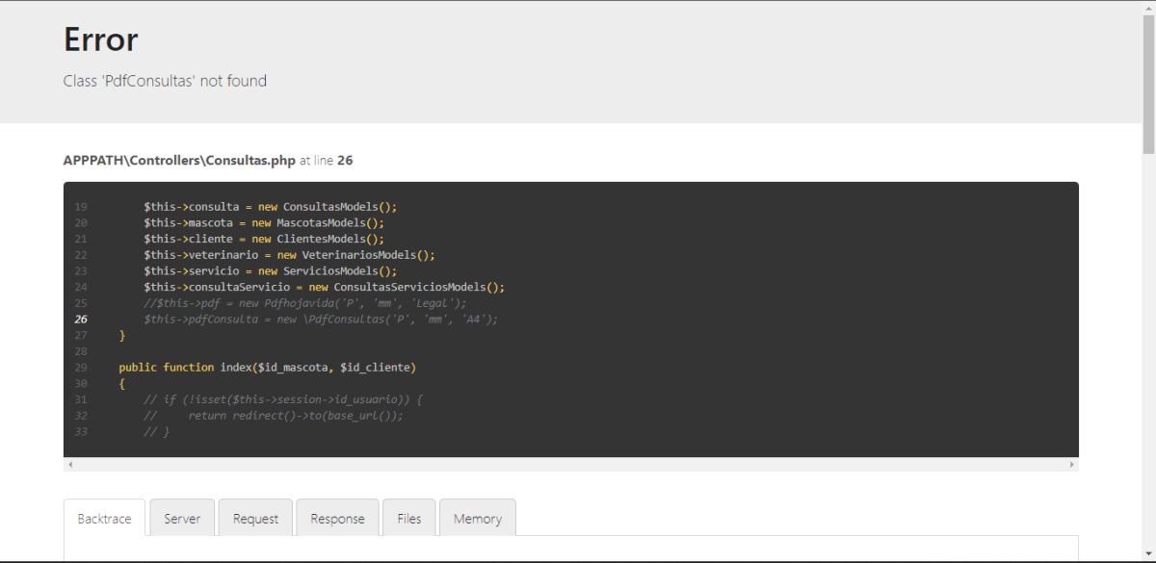Click the code line with new ConsultasModels()
This screenshot has width=1156, height=563.
point(271,207)
